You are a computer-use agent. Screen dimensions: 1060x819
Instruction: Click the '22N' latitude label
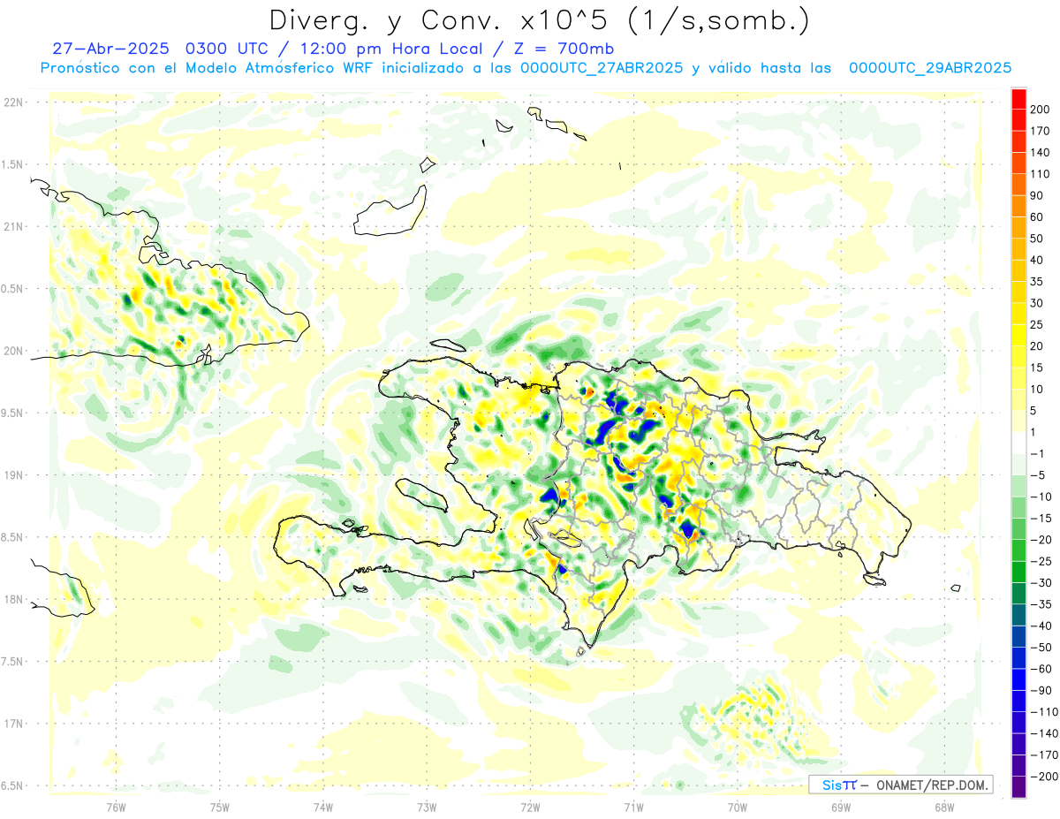[12, 102]
